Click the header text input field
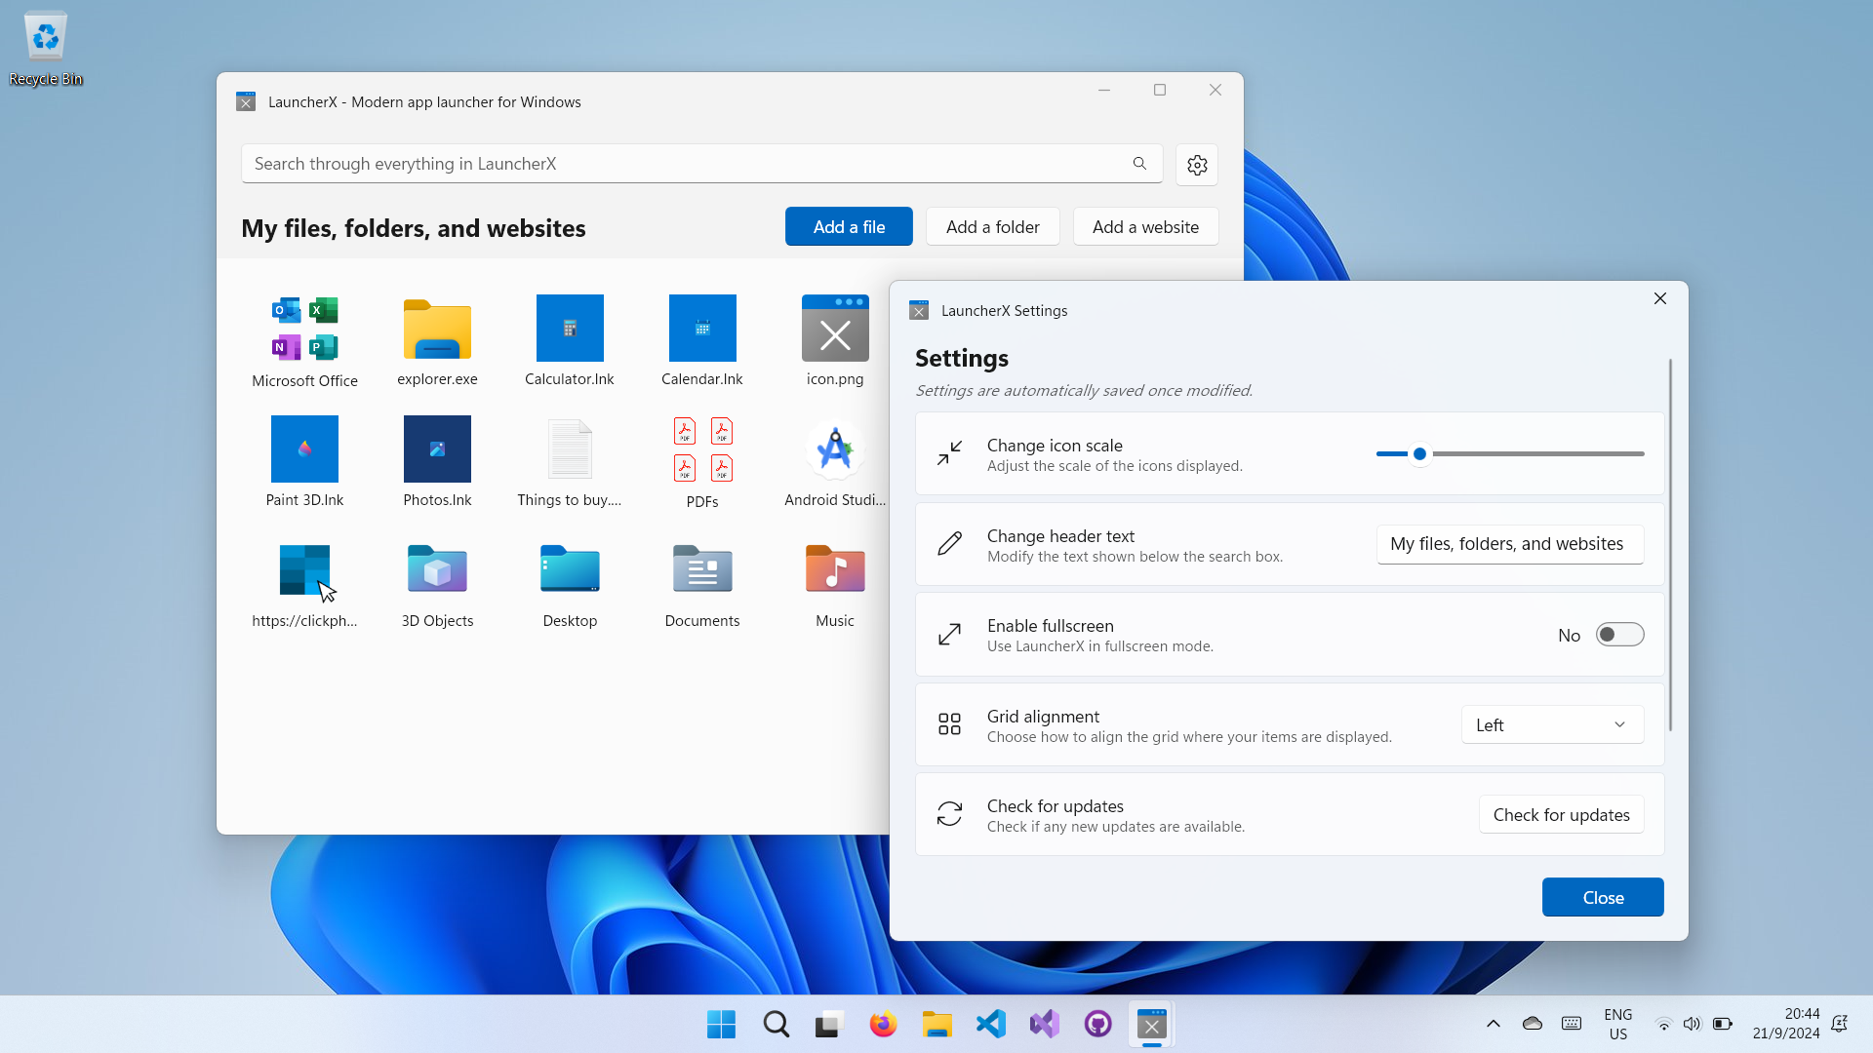The height and width of the screenshot is (1053, 1873). click(1509, 544)
